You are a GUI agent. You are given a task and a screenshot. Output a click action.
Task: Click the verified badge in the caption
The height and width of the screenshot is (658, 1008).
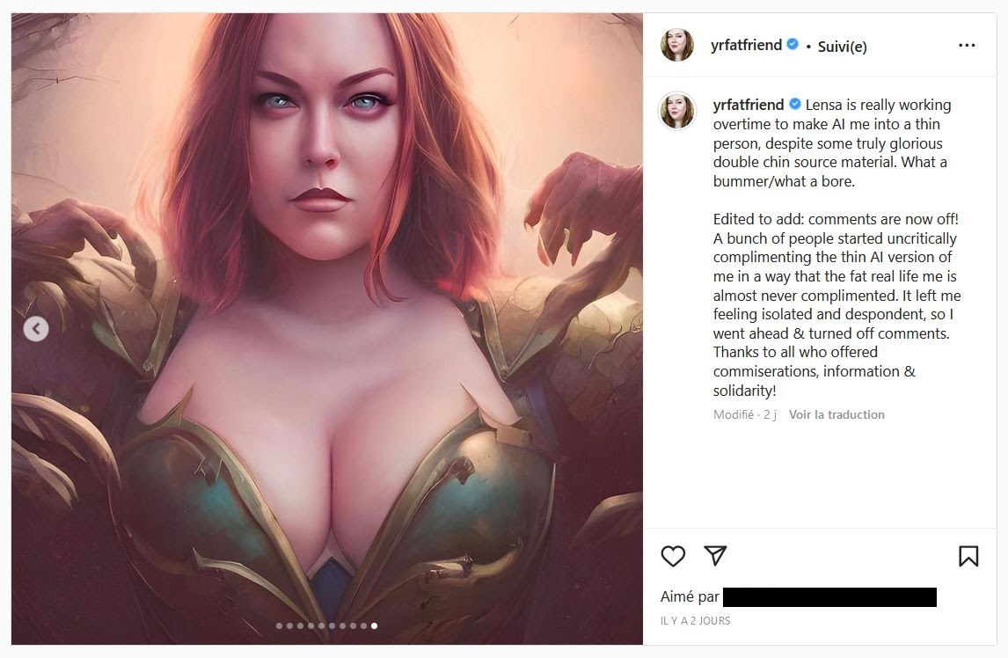794,104
